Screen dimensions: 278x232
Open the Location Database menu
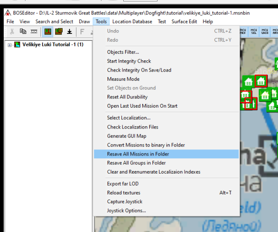point(132,21)
